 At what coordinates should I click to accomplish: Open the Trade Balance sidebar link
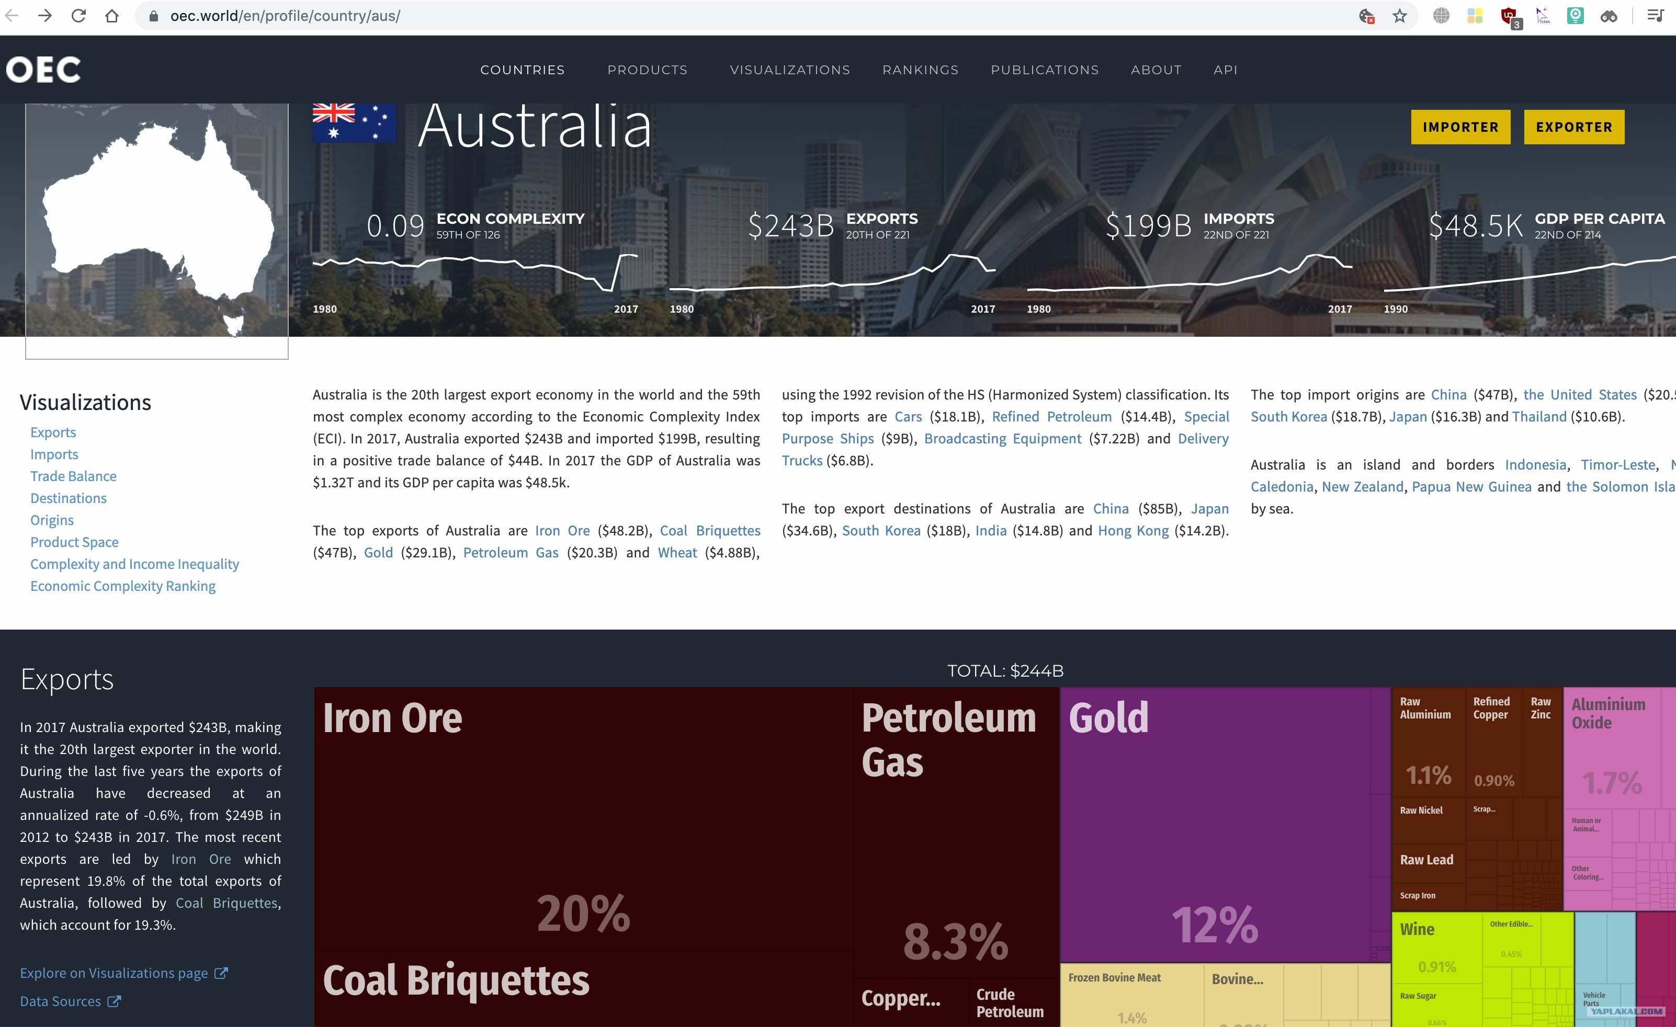pos(73,476)
